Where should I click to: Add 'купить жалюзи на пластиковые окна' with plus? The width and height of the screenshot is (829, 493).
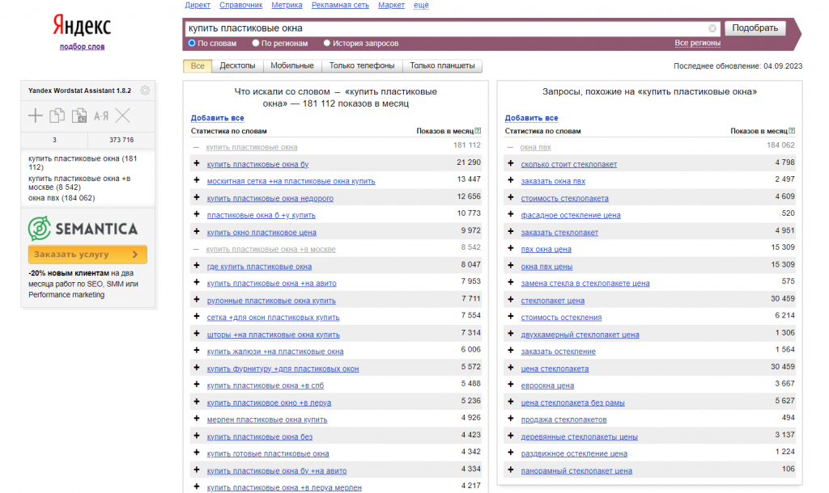click(197, 351)
